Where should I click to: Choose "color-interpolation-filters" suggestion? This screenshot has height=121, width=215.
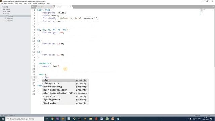coord(64,93)
